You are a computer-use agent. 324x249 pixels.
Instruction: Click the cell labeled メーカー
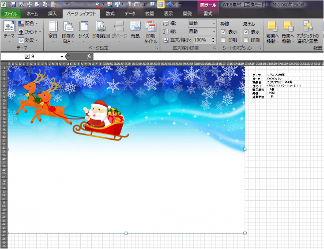(258, 79)
